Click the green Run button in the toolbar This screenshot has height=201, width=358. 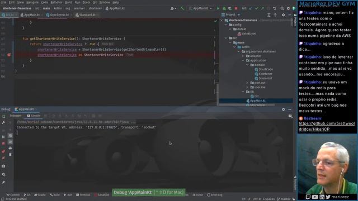(x=218, y=8)
